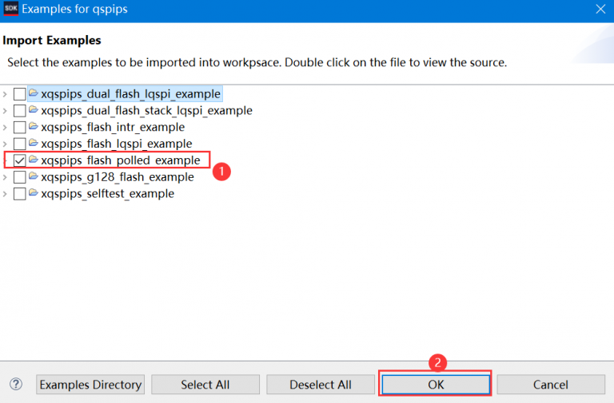Image resolution: width=614 pixels, height=403 pixels.
Task: Click folder icon beside xqspips_dual_flash_stack_lqspi_example
Action: tap(34, 110)
